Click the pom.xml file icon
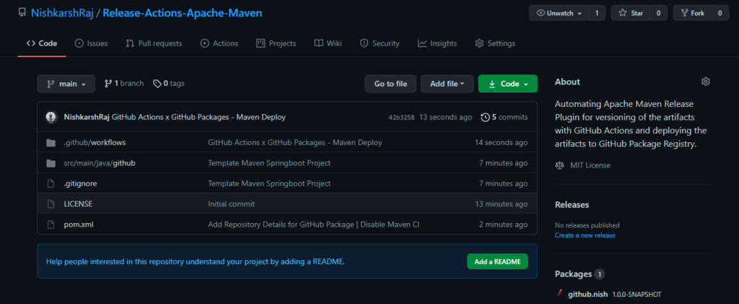This screenshot has height=304, width=739. 51,225
